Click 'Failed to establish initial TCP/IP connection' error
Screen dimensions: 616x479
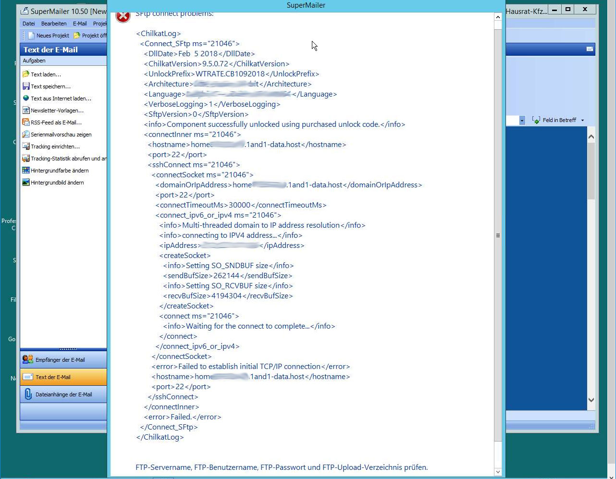(251, 367)
